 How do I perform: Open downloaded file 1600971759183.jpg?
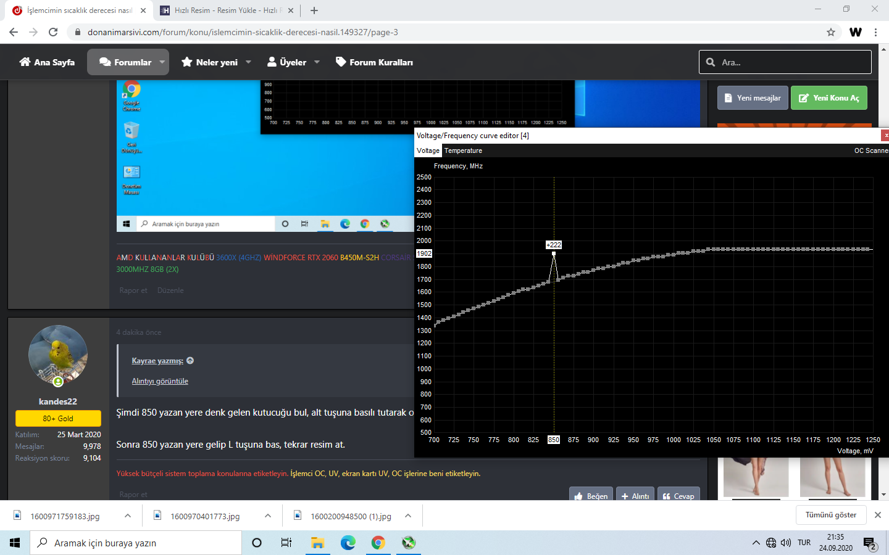pyautogui.click(x=65, y=516)
